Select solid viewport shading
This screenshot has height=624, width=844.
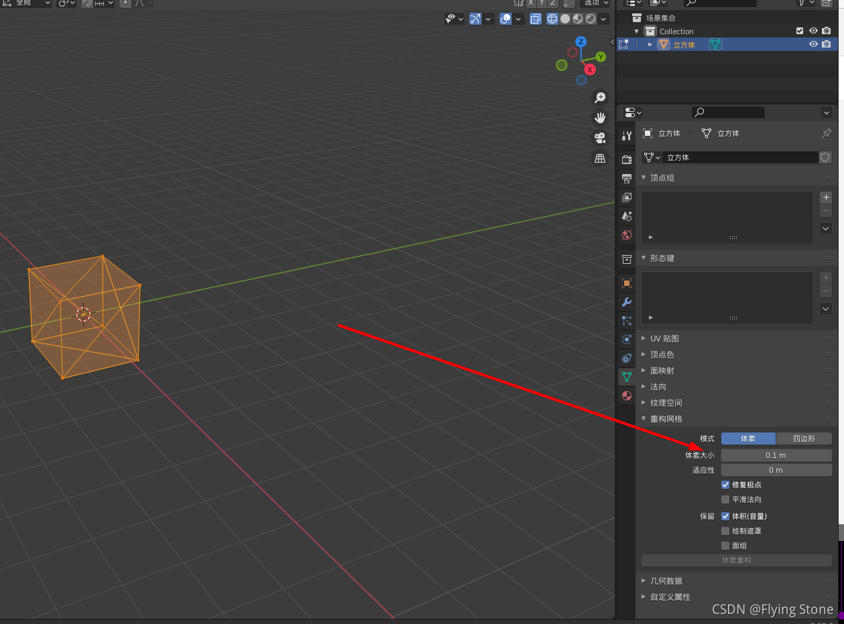[x=565, y=19]
